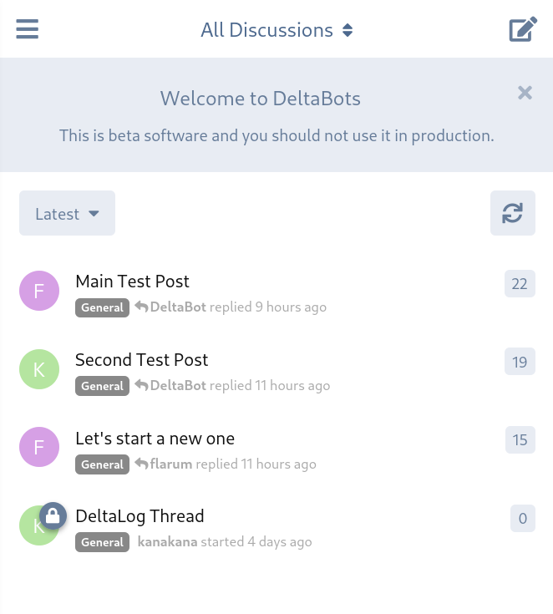Image resolution: width=553 pixels, height=614 pixels.
Task: Click reply arrow next to flarum
Action: pyautogui.click(x=141, y=464)
